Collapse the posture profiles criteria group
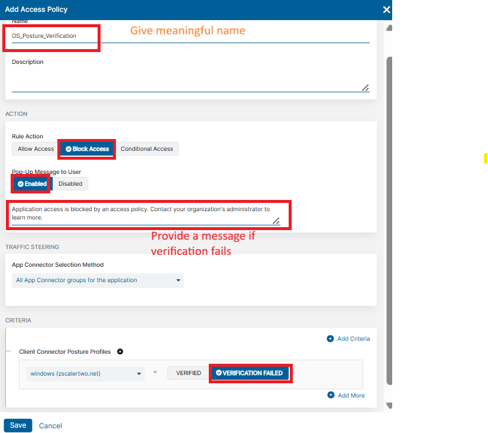This screenshot has height=433, width=488. click(7, 350)
